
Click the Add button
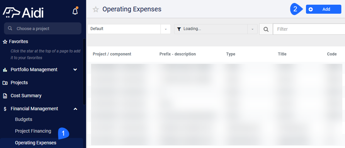(323, 9)
